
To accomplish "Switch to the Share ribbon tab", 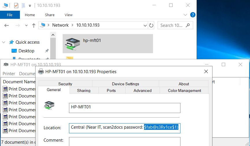I will coord(50,15).
